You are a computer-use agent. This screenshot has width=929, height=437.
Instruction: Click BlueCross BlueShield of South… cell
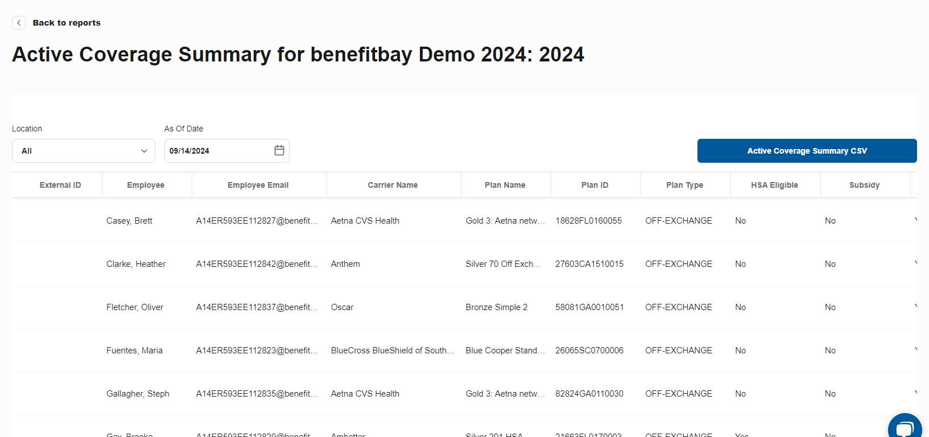[393, 351]
